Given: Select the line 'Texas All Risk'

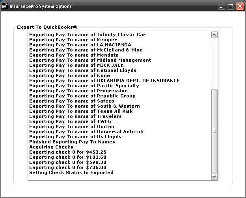Looking at the screenshot, I should tap(81, 111).
